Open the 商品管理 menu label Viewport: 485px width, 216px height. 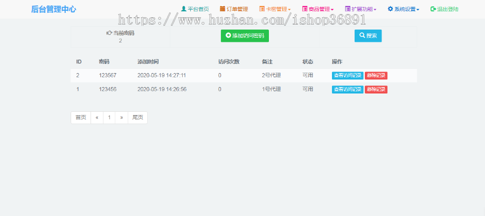click(x=320, y=9)
